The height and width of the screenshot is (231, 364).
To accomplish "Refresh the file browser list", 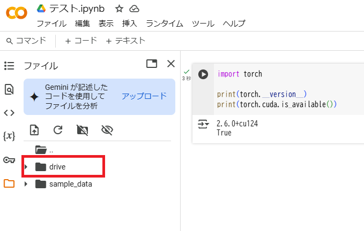I will click(58, 129).
